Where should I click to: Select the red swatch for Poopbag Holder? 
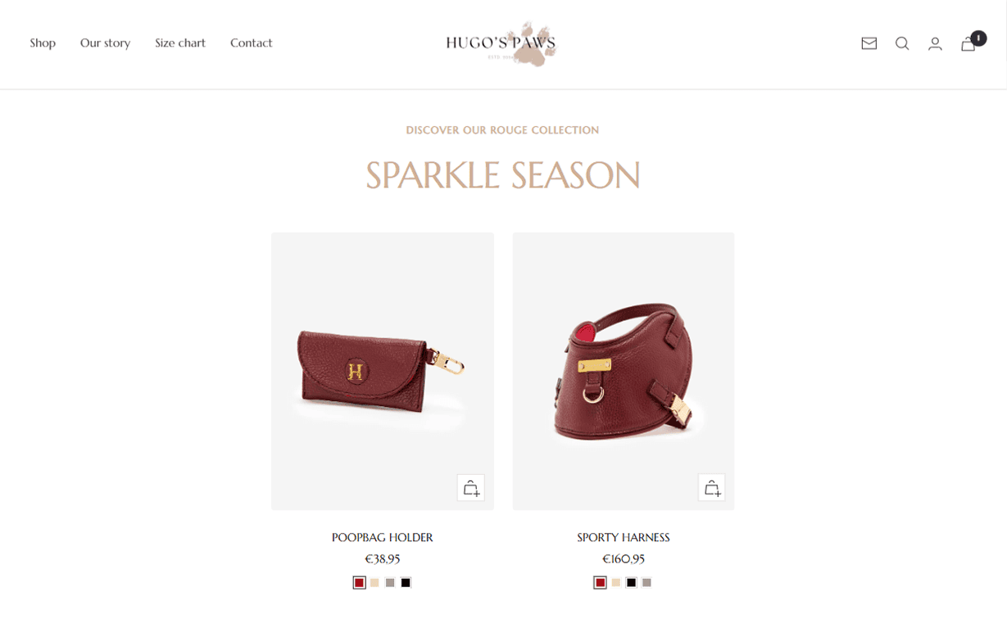pyautogui.click(x=359, y=583)
